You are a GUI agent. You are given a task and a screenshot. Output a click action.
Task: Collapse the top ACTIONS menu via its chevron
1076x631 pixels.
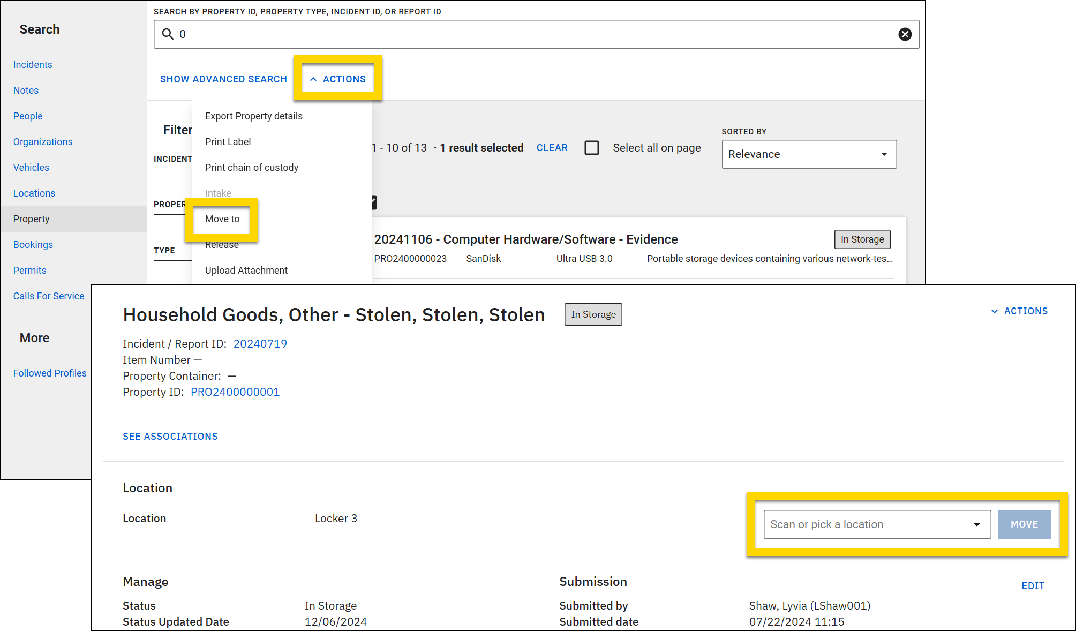[314, 79]
